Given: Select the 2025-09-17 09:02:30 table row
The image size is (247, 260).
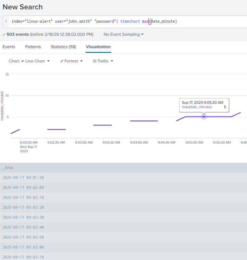Looking at the screenshot, I should tap(23, 217).
